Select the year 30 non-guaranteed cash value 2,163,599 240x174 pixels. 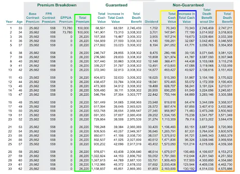coord(169,169)
